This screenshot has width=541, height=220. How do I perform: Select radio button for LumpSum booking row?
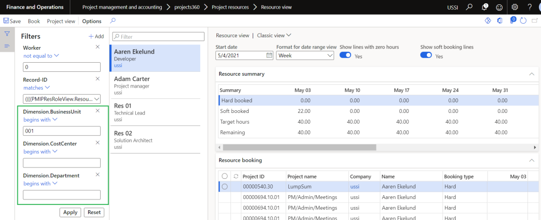225,186
